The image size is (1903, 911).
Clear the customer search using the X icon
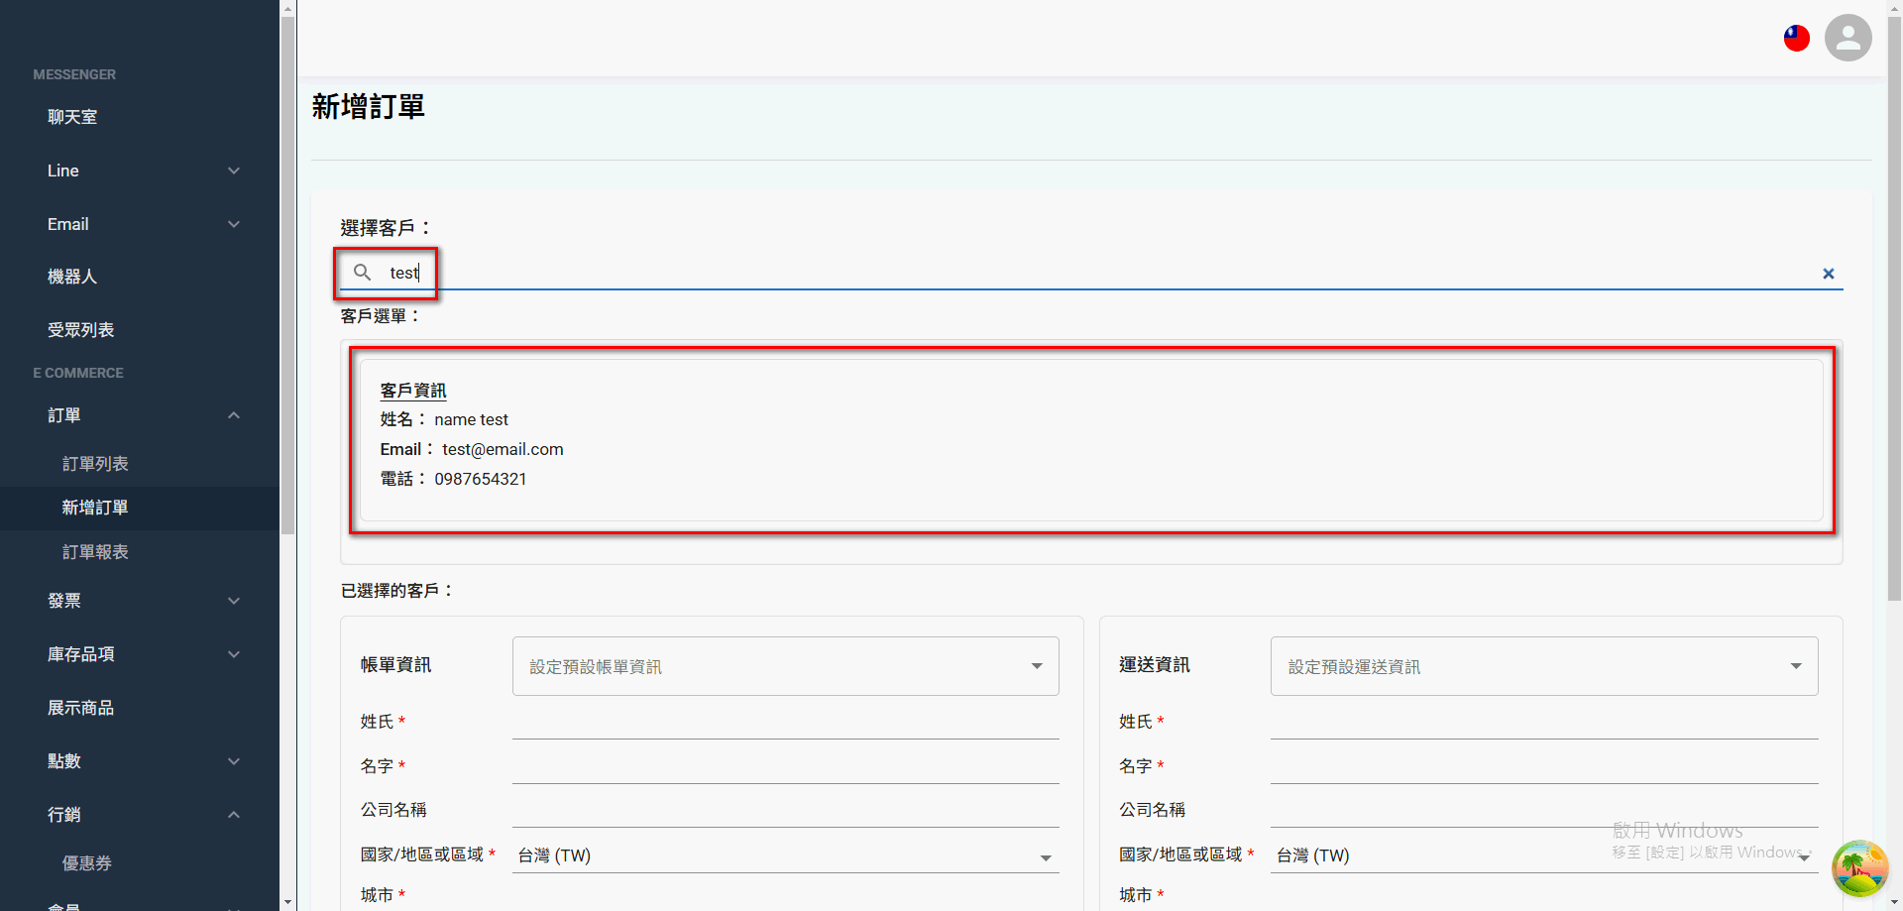coord(1829,274)
